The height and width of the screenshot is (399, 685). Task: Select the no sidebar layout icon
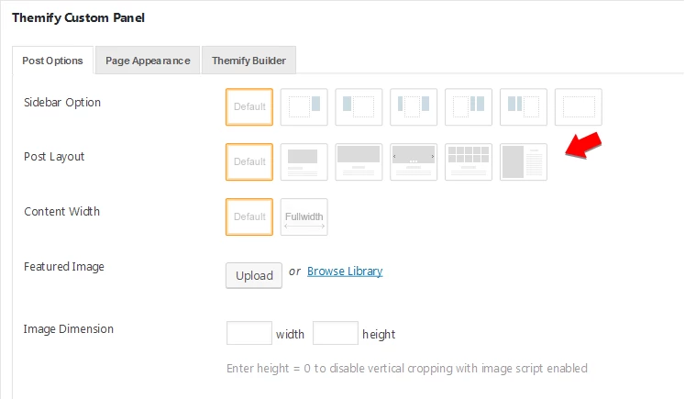pos(579,107)
